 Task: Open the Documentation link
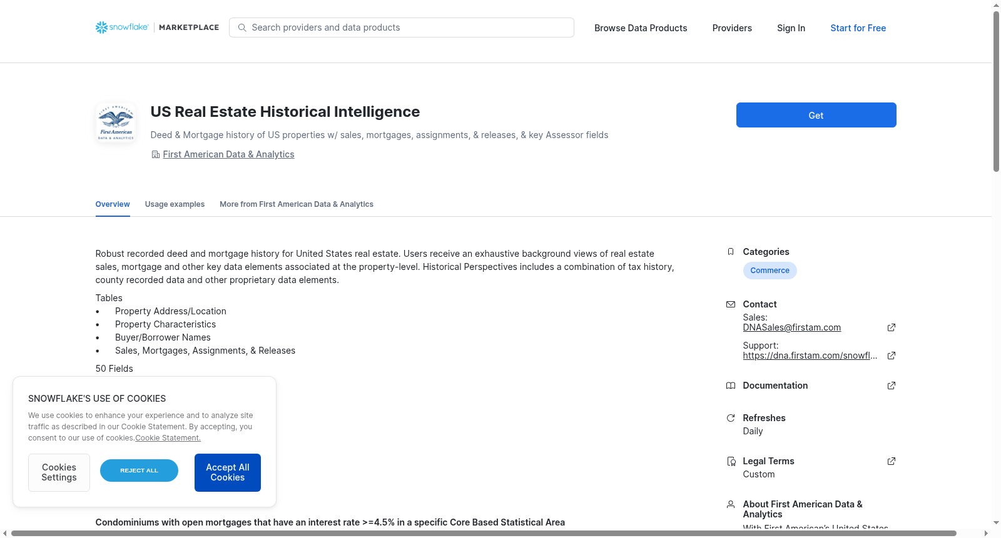pyautogui.click(x=775, y=386)
